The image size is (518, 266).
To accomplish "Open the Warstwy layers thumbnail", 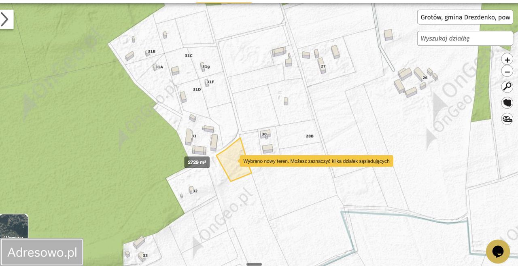I will 14,227.
